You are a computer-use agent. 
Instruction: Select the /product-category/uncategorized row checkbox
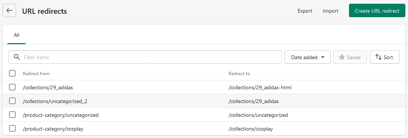click(x=12, y=115)
